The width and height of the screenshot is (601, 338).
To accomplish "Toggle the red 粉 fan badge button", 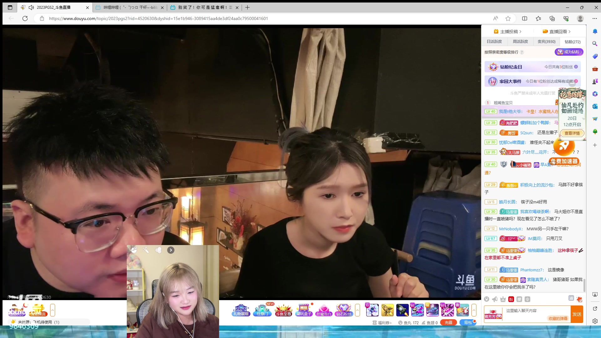I will click(x=511, y=299).
